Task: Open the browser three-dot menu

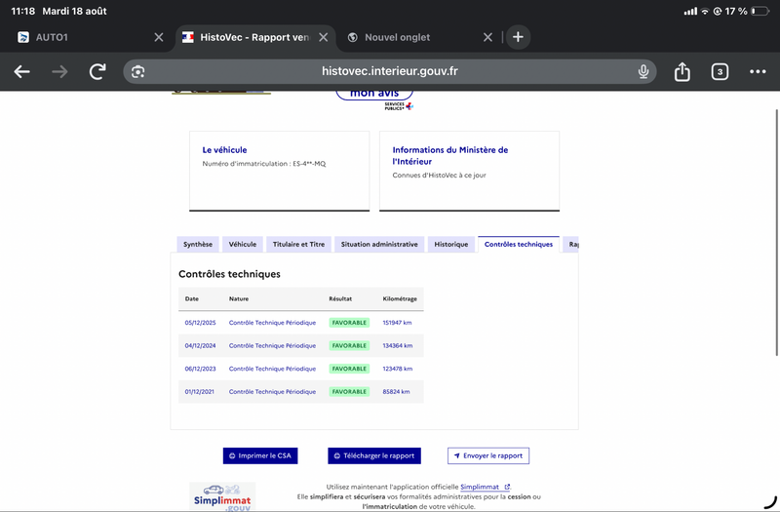Action: tap(758, 71)
